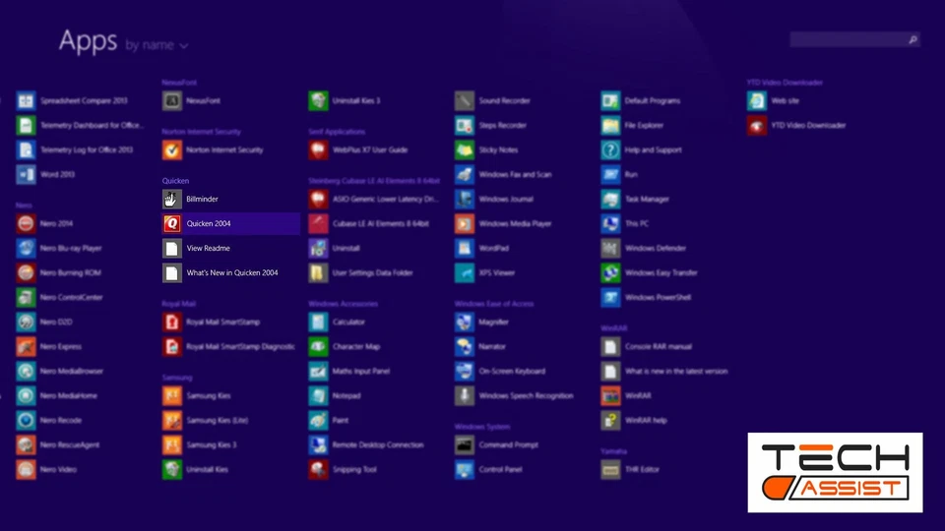The image size is (945, 531).
Task: Open the Control Panel icon
Action: [x=464, y=470]
